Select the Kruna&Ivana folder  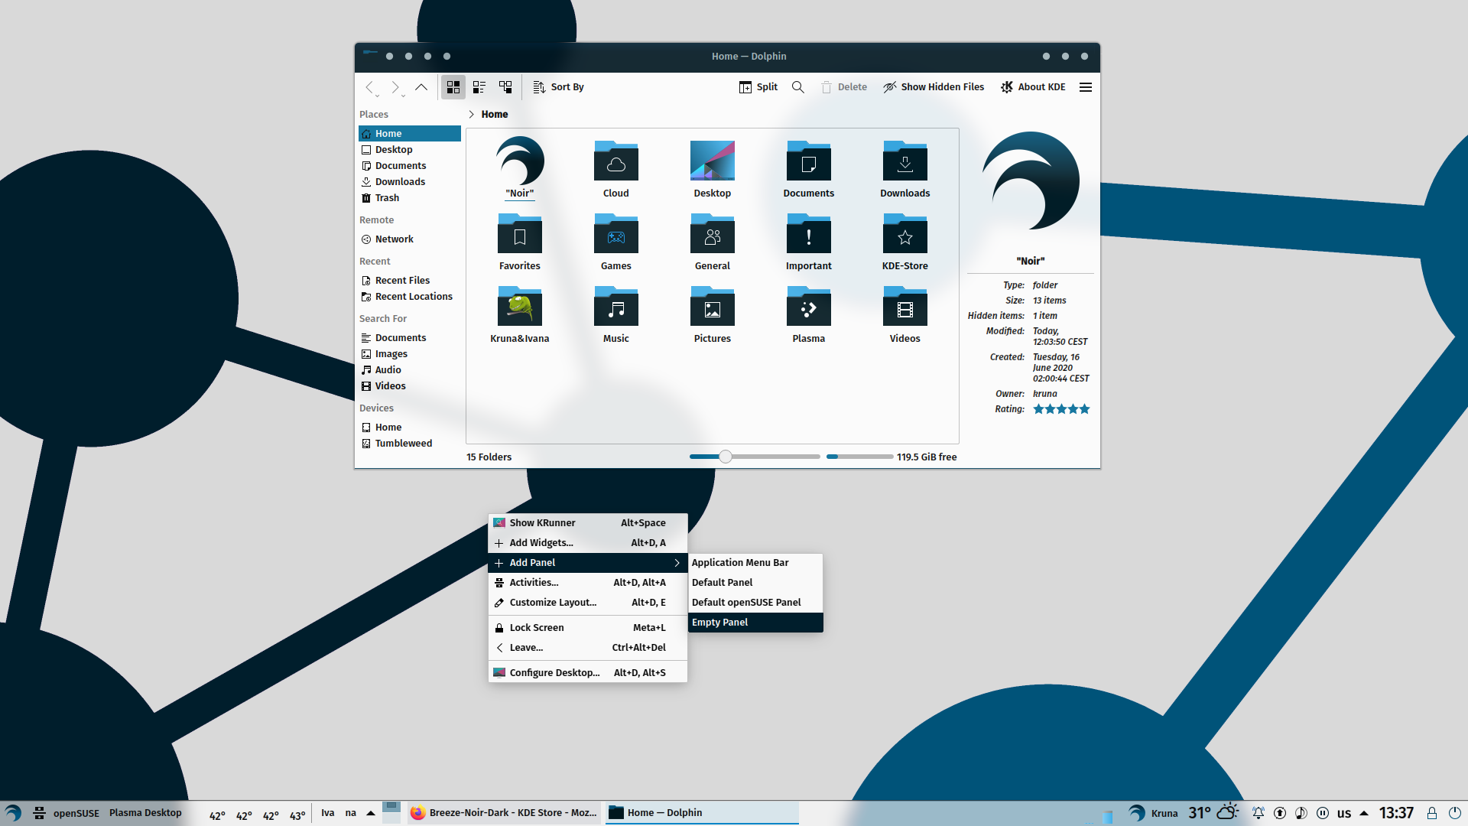520,307
